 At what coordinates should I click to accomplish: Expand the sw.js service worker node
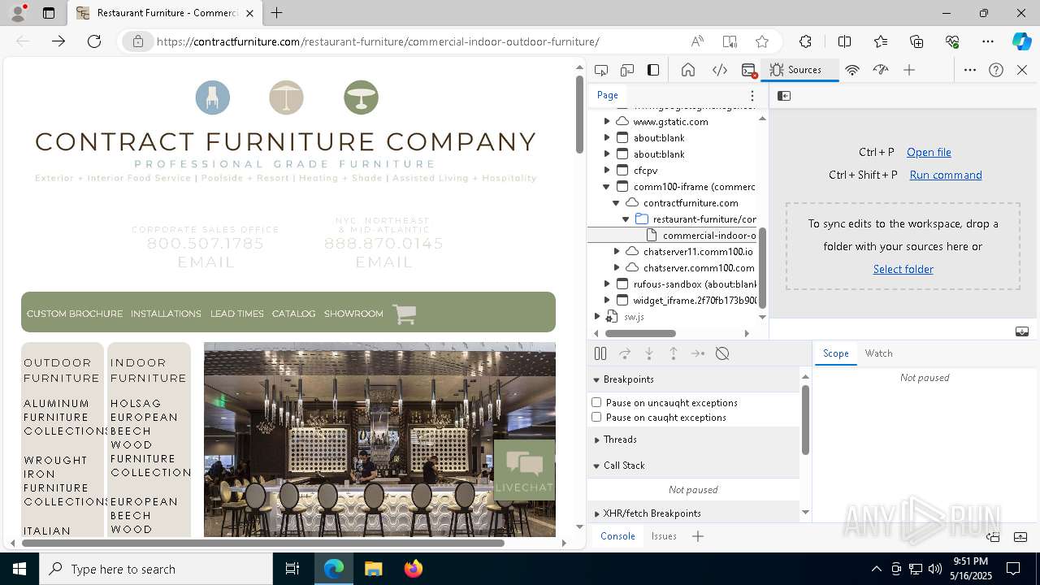(597, 316)
